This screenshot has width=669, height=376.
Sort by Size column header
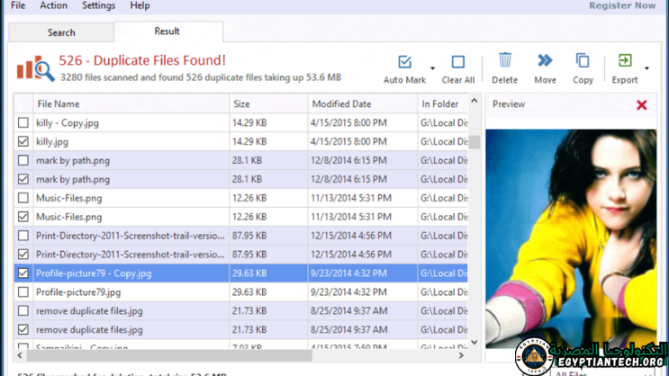click(268, 104)
